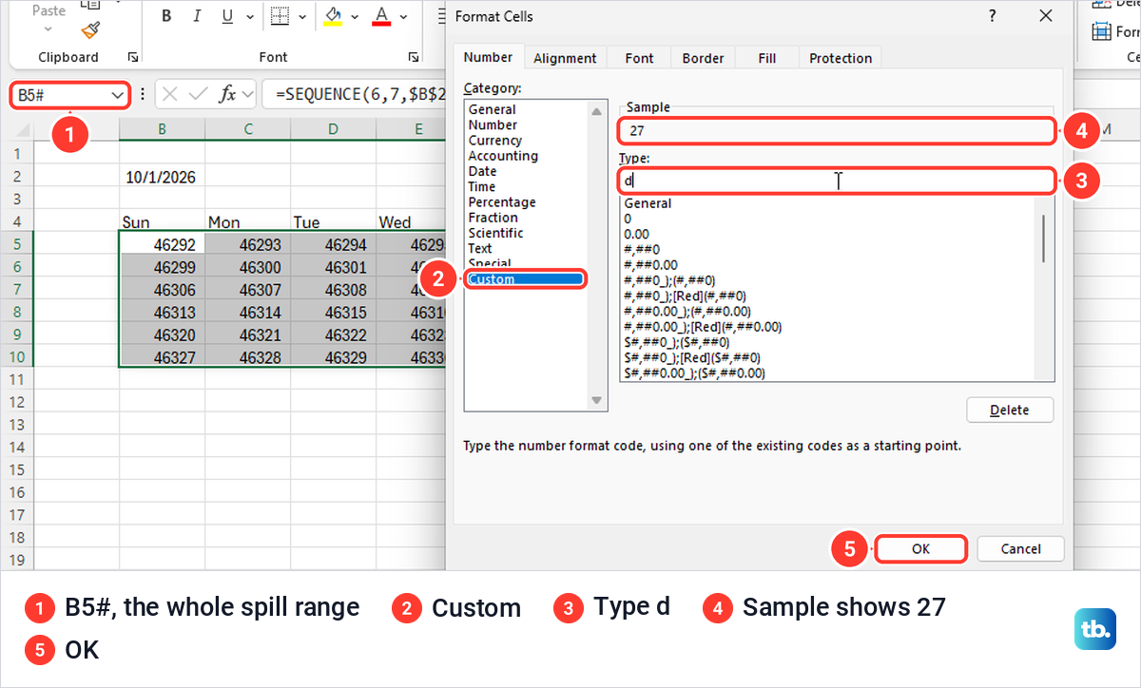The height and width of the screenshot is (688, 1141).
Task: Confirm dialog with OK button
Action: point(920,549)
